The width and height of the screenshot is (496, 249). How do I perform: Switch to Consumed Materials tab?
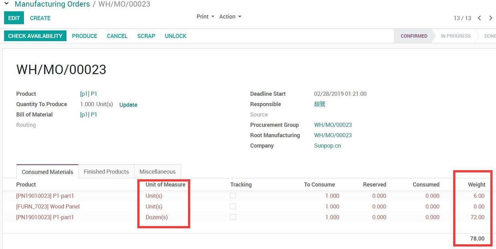[x=48, y=172]
